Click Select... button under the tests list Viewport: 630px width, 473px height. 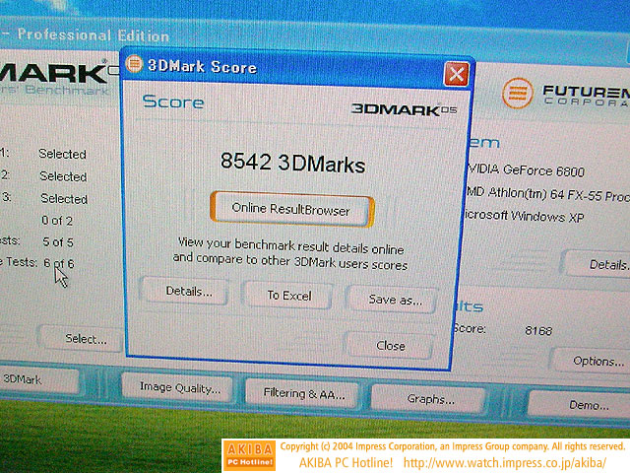tap(86, 339)
